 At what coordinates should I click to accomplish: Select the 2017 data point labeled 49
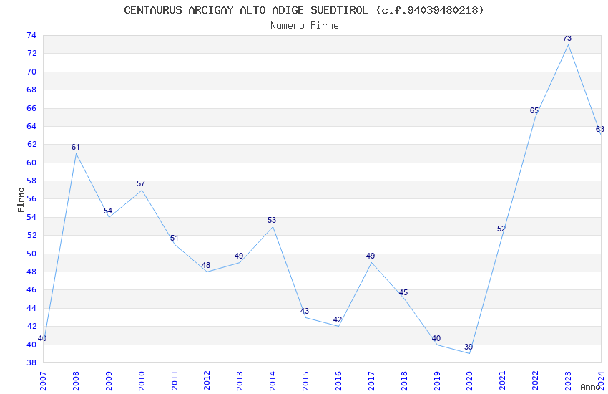[371, 256]
